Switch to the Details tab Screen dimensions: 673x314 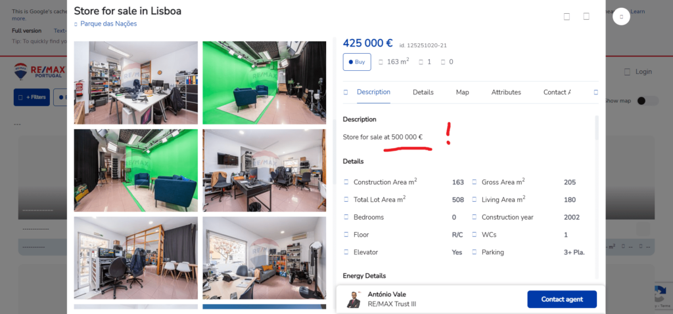tap(423, 92)
